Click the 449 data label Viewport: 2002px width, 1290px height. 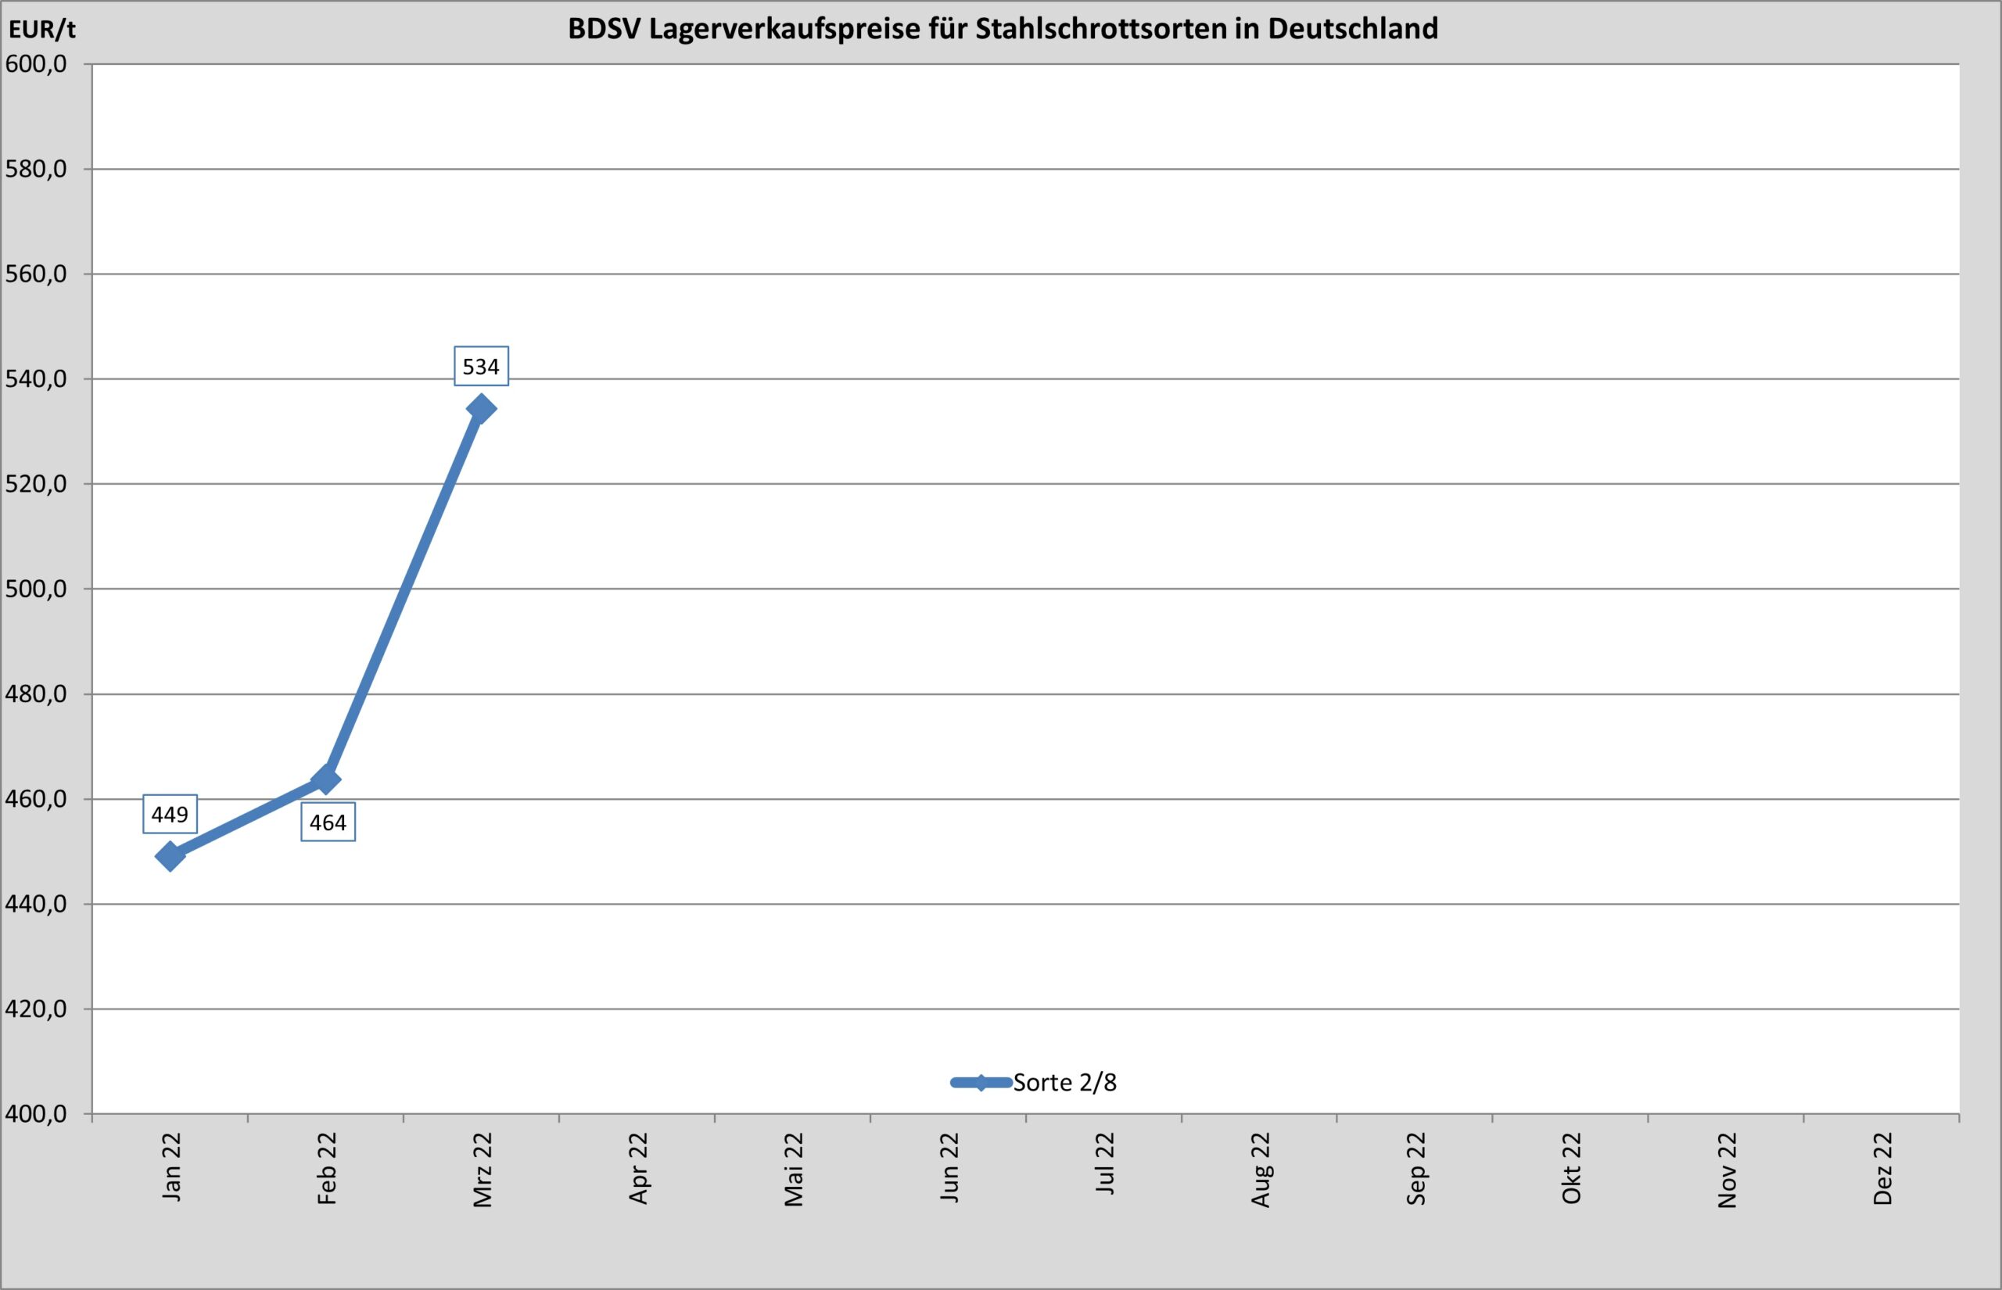(170, 813)
